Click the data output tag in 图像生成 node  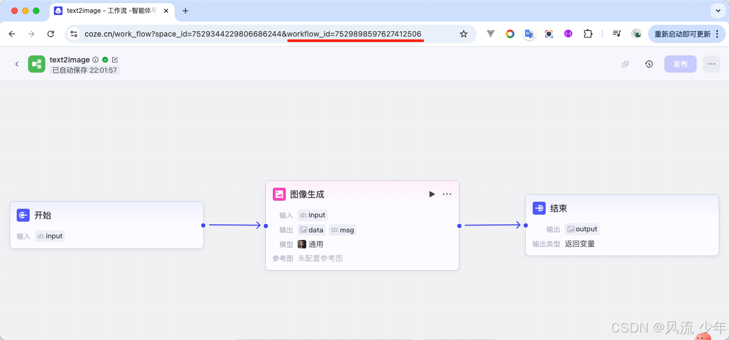312,230
